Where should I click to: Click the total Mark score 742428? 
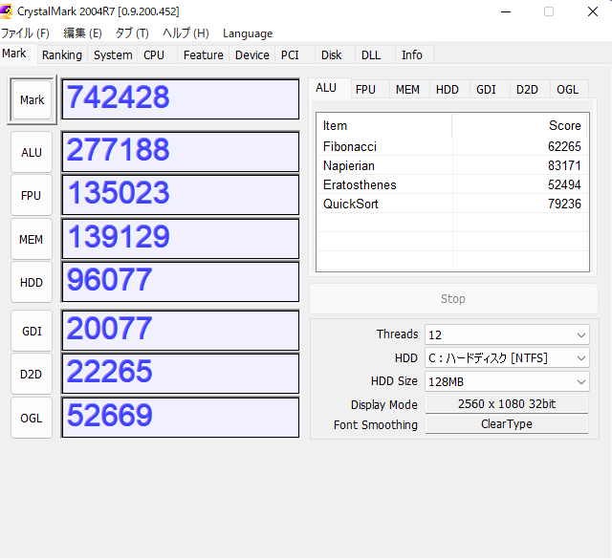pyautogui.click(x=181, y=99)
